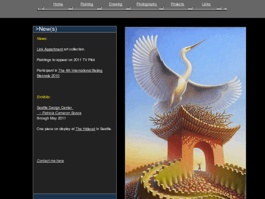Visit Seattle Design Center link
This screenshot has width=265, height=199.
coord(55,108)
